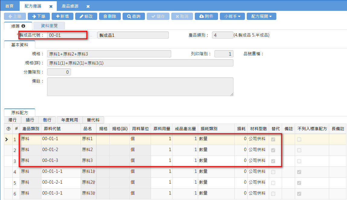347x200 pixels.
Task: Toggle 不列入標準配方 checkbox for row 00-01-1-1
Action: point(299,172)
